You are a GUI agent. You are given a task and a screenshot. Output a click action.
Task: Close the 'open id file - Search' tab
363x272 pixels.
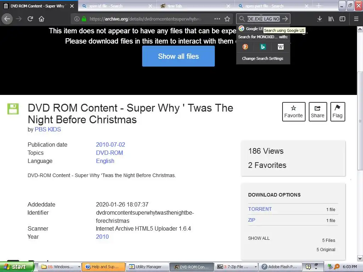click(150, 6)
